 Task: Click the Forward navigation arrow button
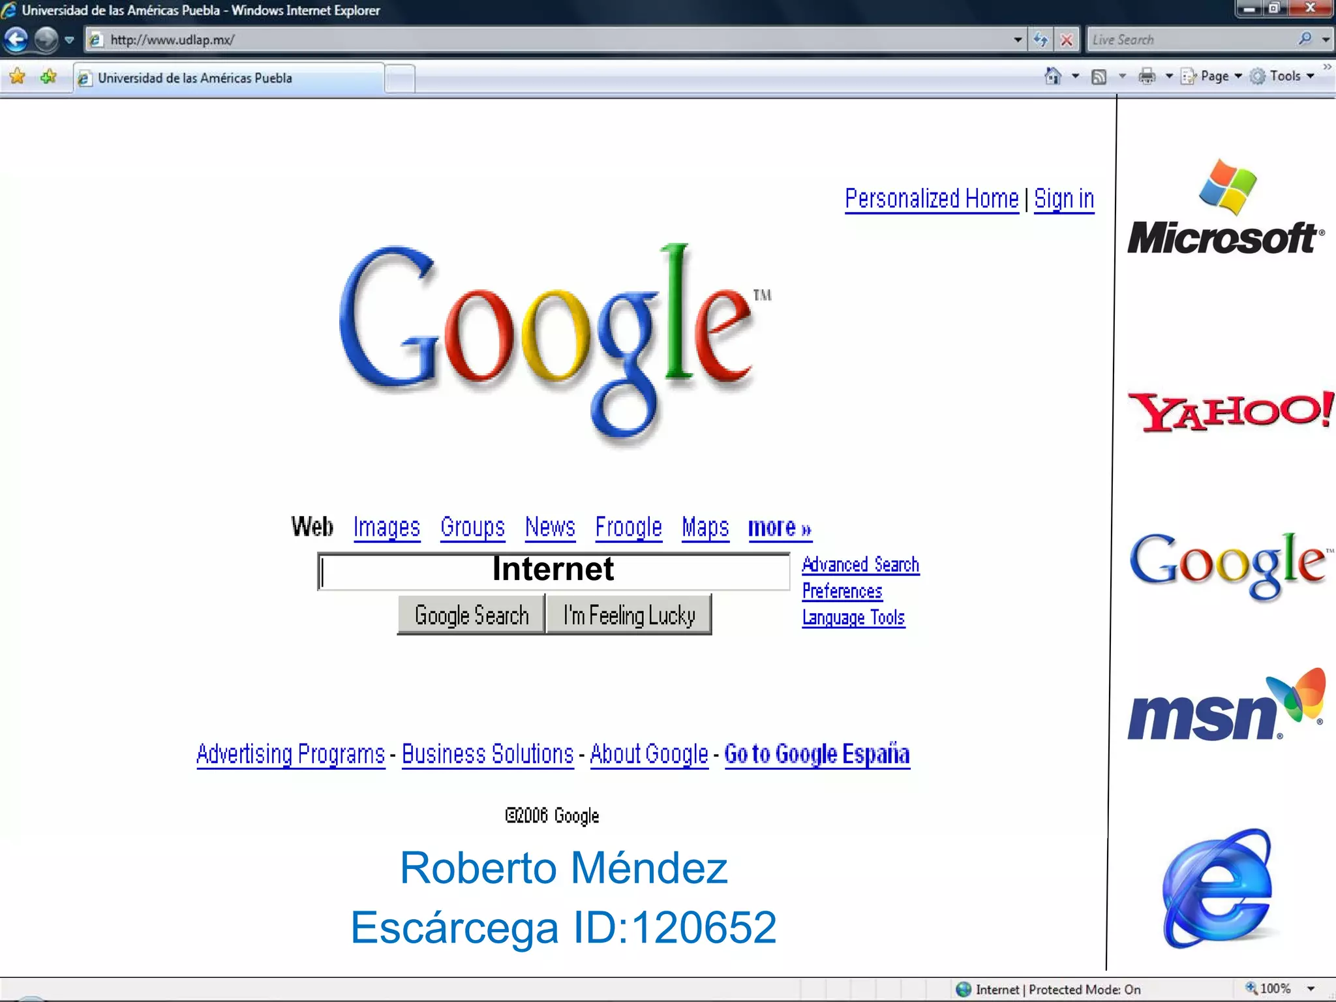tap(46, 40)
